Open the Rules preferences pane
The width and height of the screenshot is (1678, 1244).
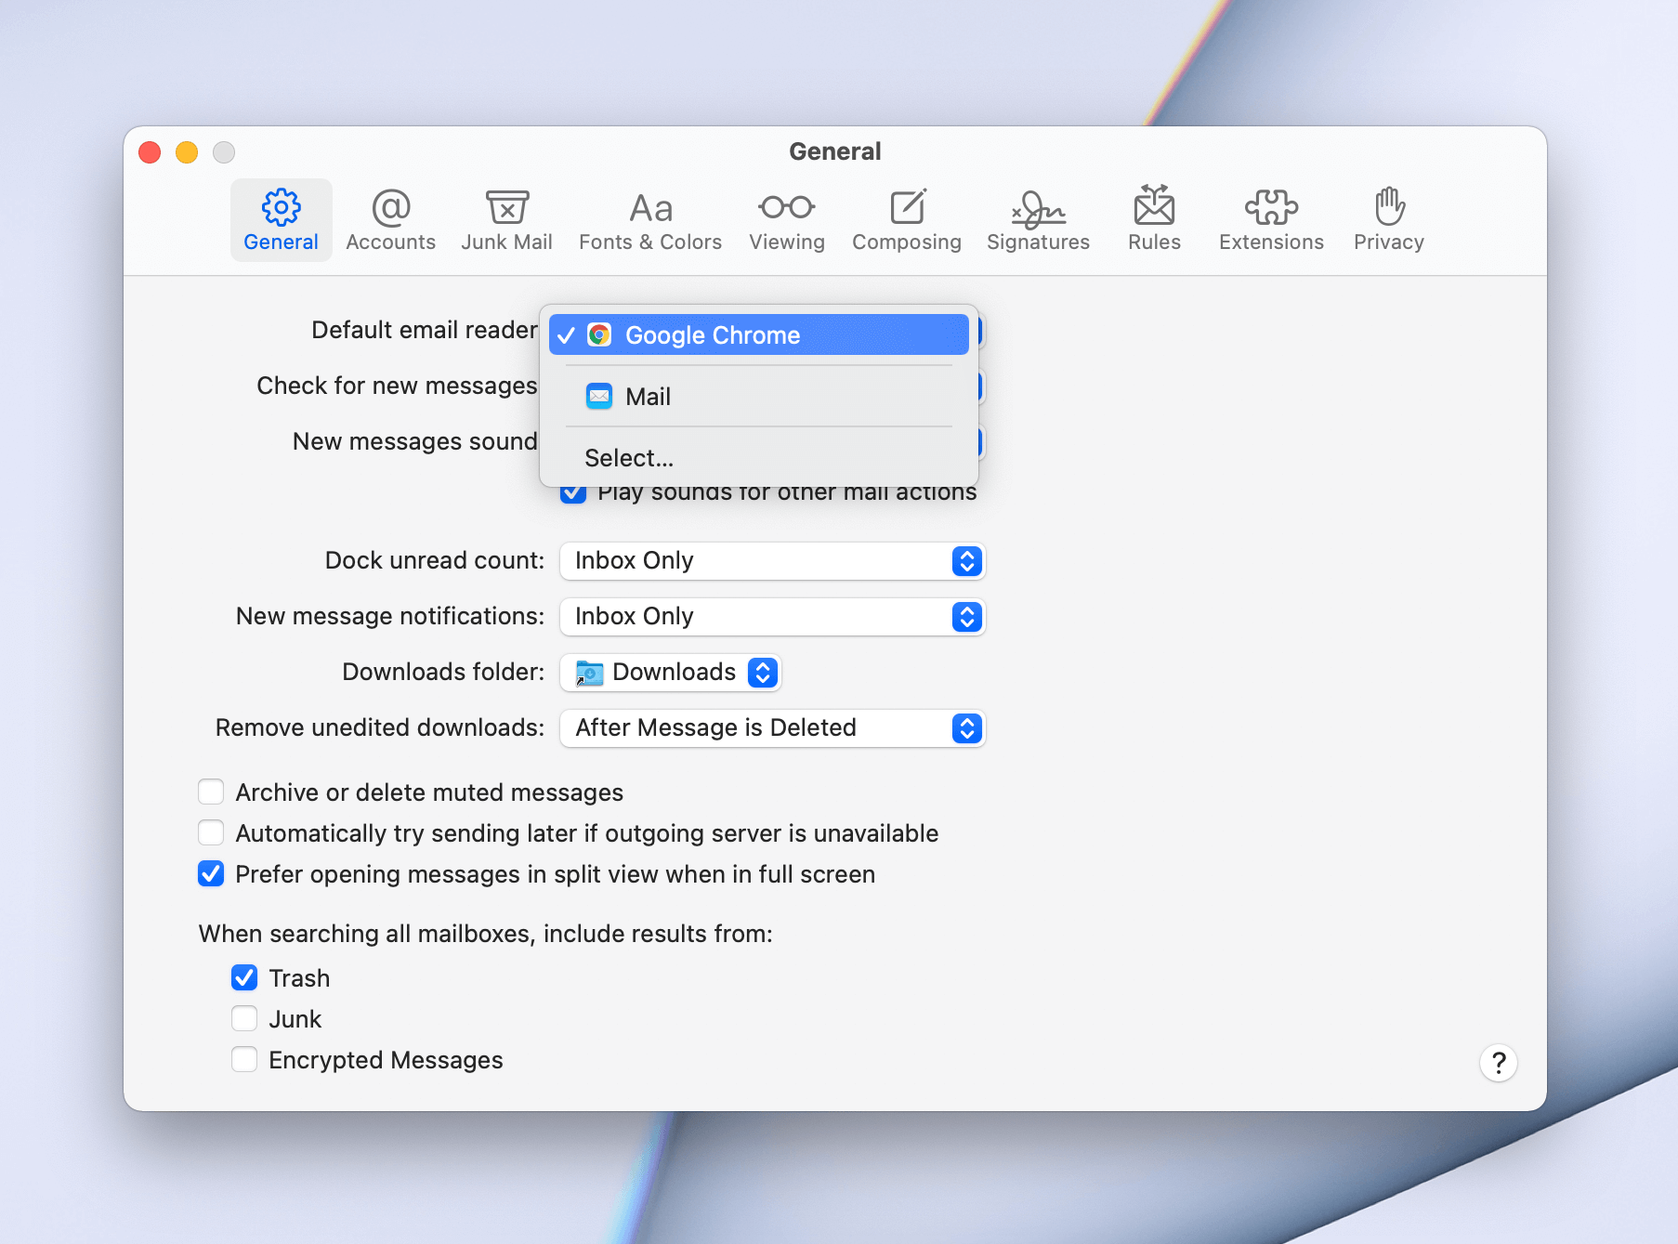point(1153,219)
